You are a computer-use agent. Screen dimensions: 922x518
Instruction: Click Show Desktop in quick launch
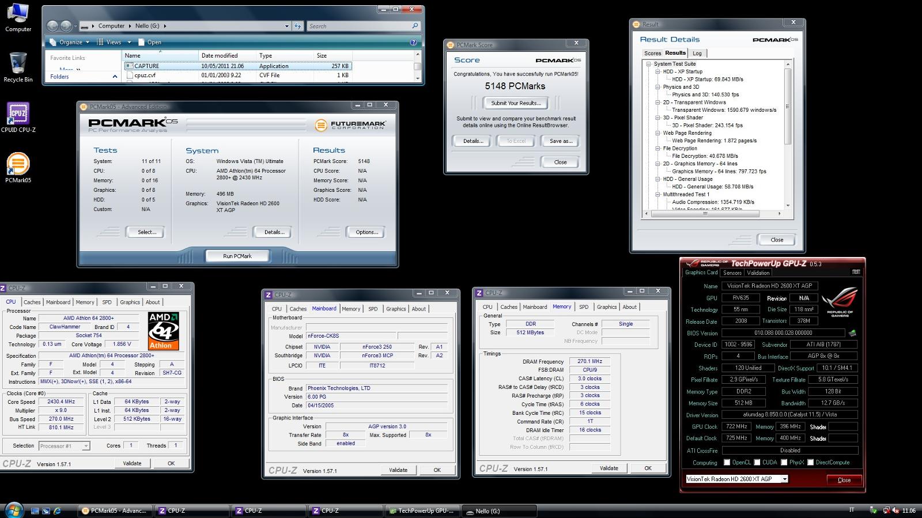point(36,511)
